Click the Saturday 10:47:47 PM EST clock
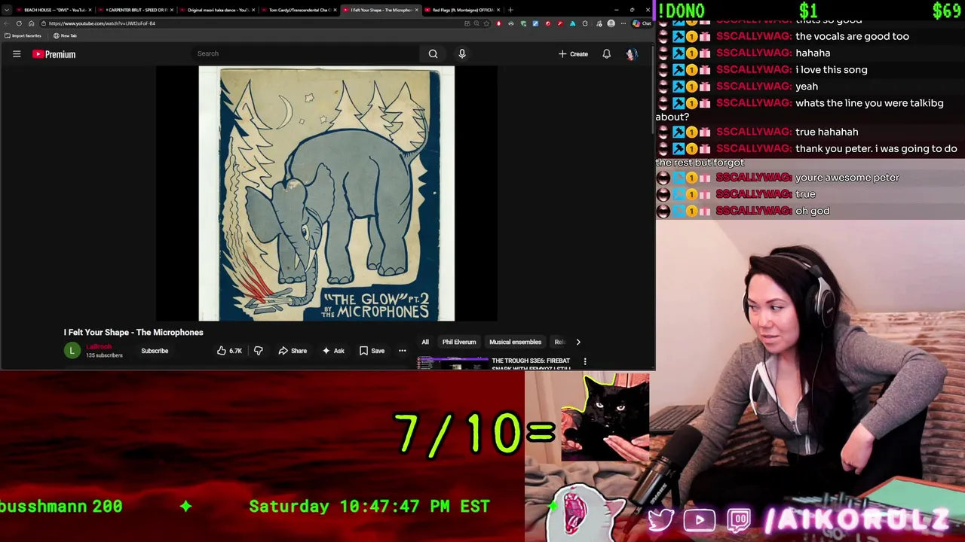965x542 pixels. [x=369, y=507]
